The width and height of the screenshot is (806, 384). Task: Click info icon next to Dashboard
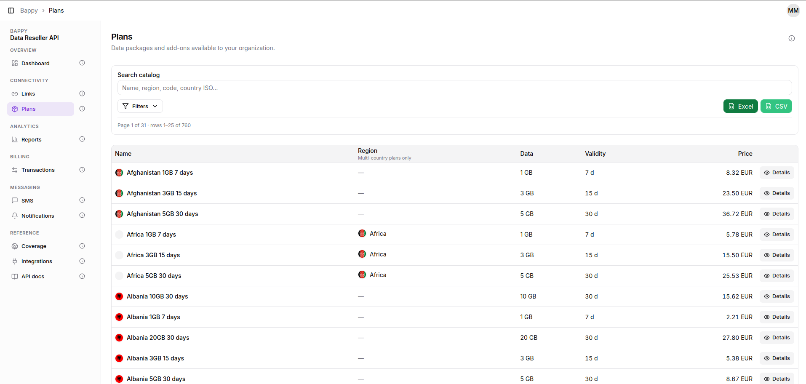click(x=82, y=63)
